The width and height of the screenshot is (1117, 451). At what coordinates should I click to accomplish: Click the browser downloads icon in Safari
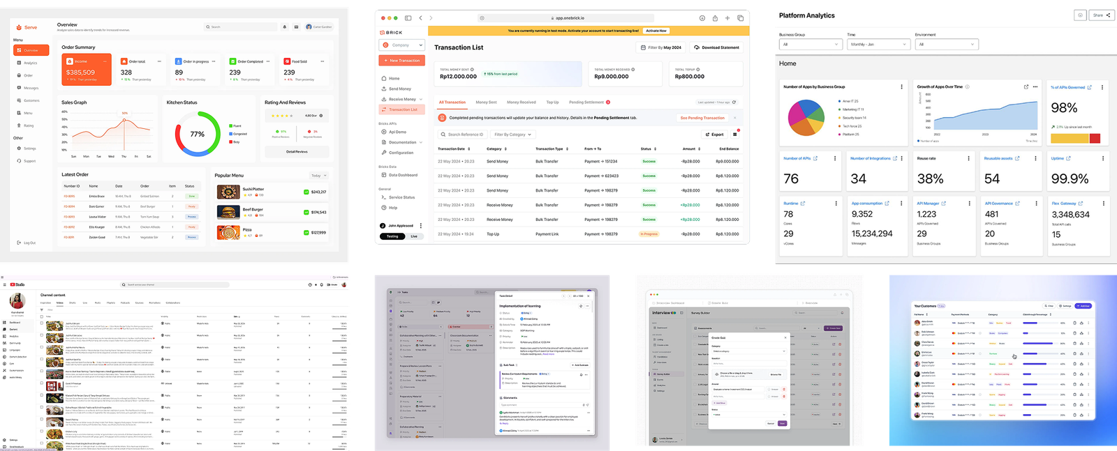click(x=702, y=18)
